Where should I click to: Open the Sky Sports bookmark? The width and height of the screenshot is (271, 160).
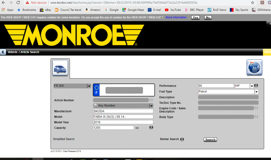239,10
